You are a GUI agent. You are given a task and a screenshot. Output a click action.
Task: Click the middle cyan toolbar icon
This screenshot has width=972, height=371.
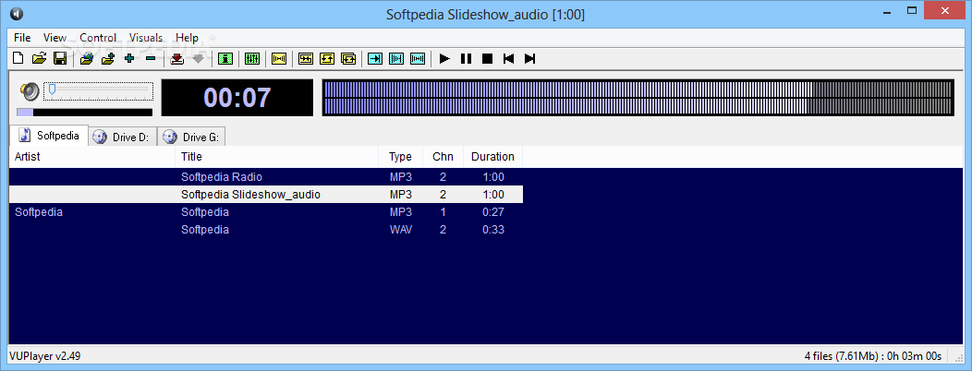coord(396,59)
